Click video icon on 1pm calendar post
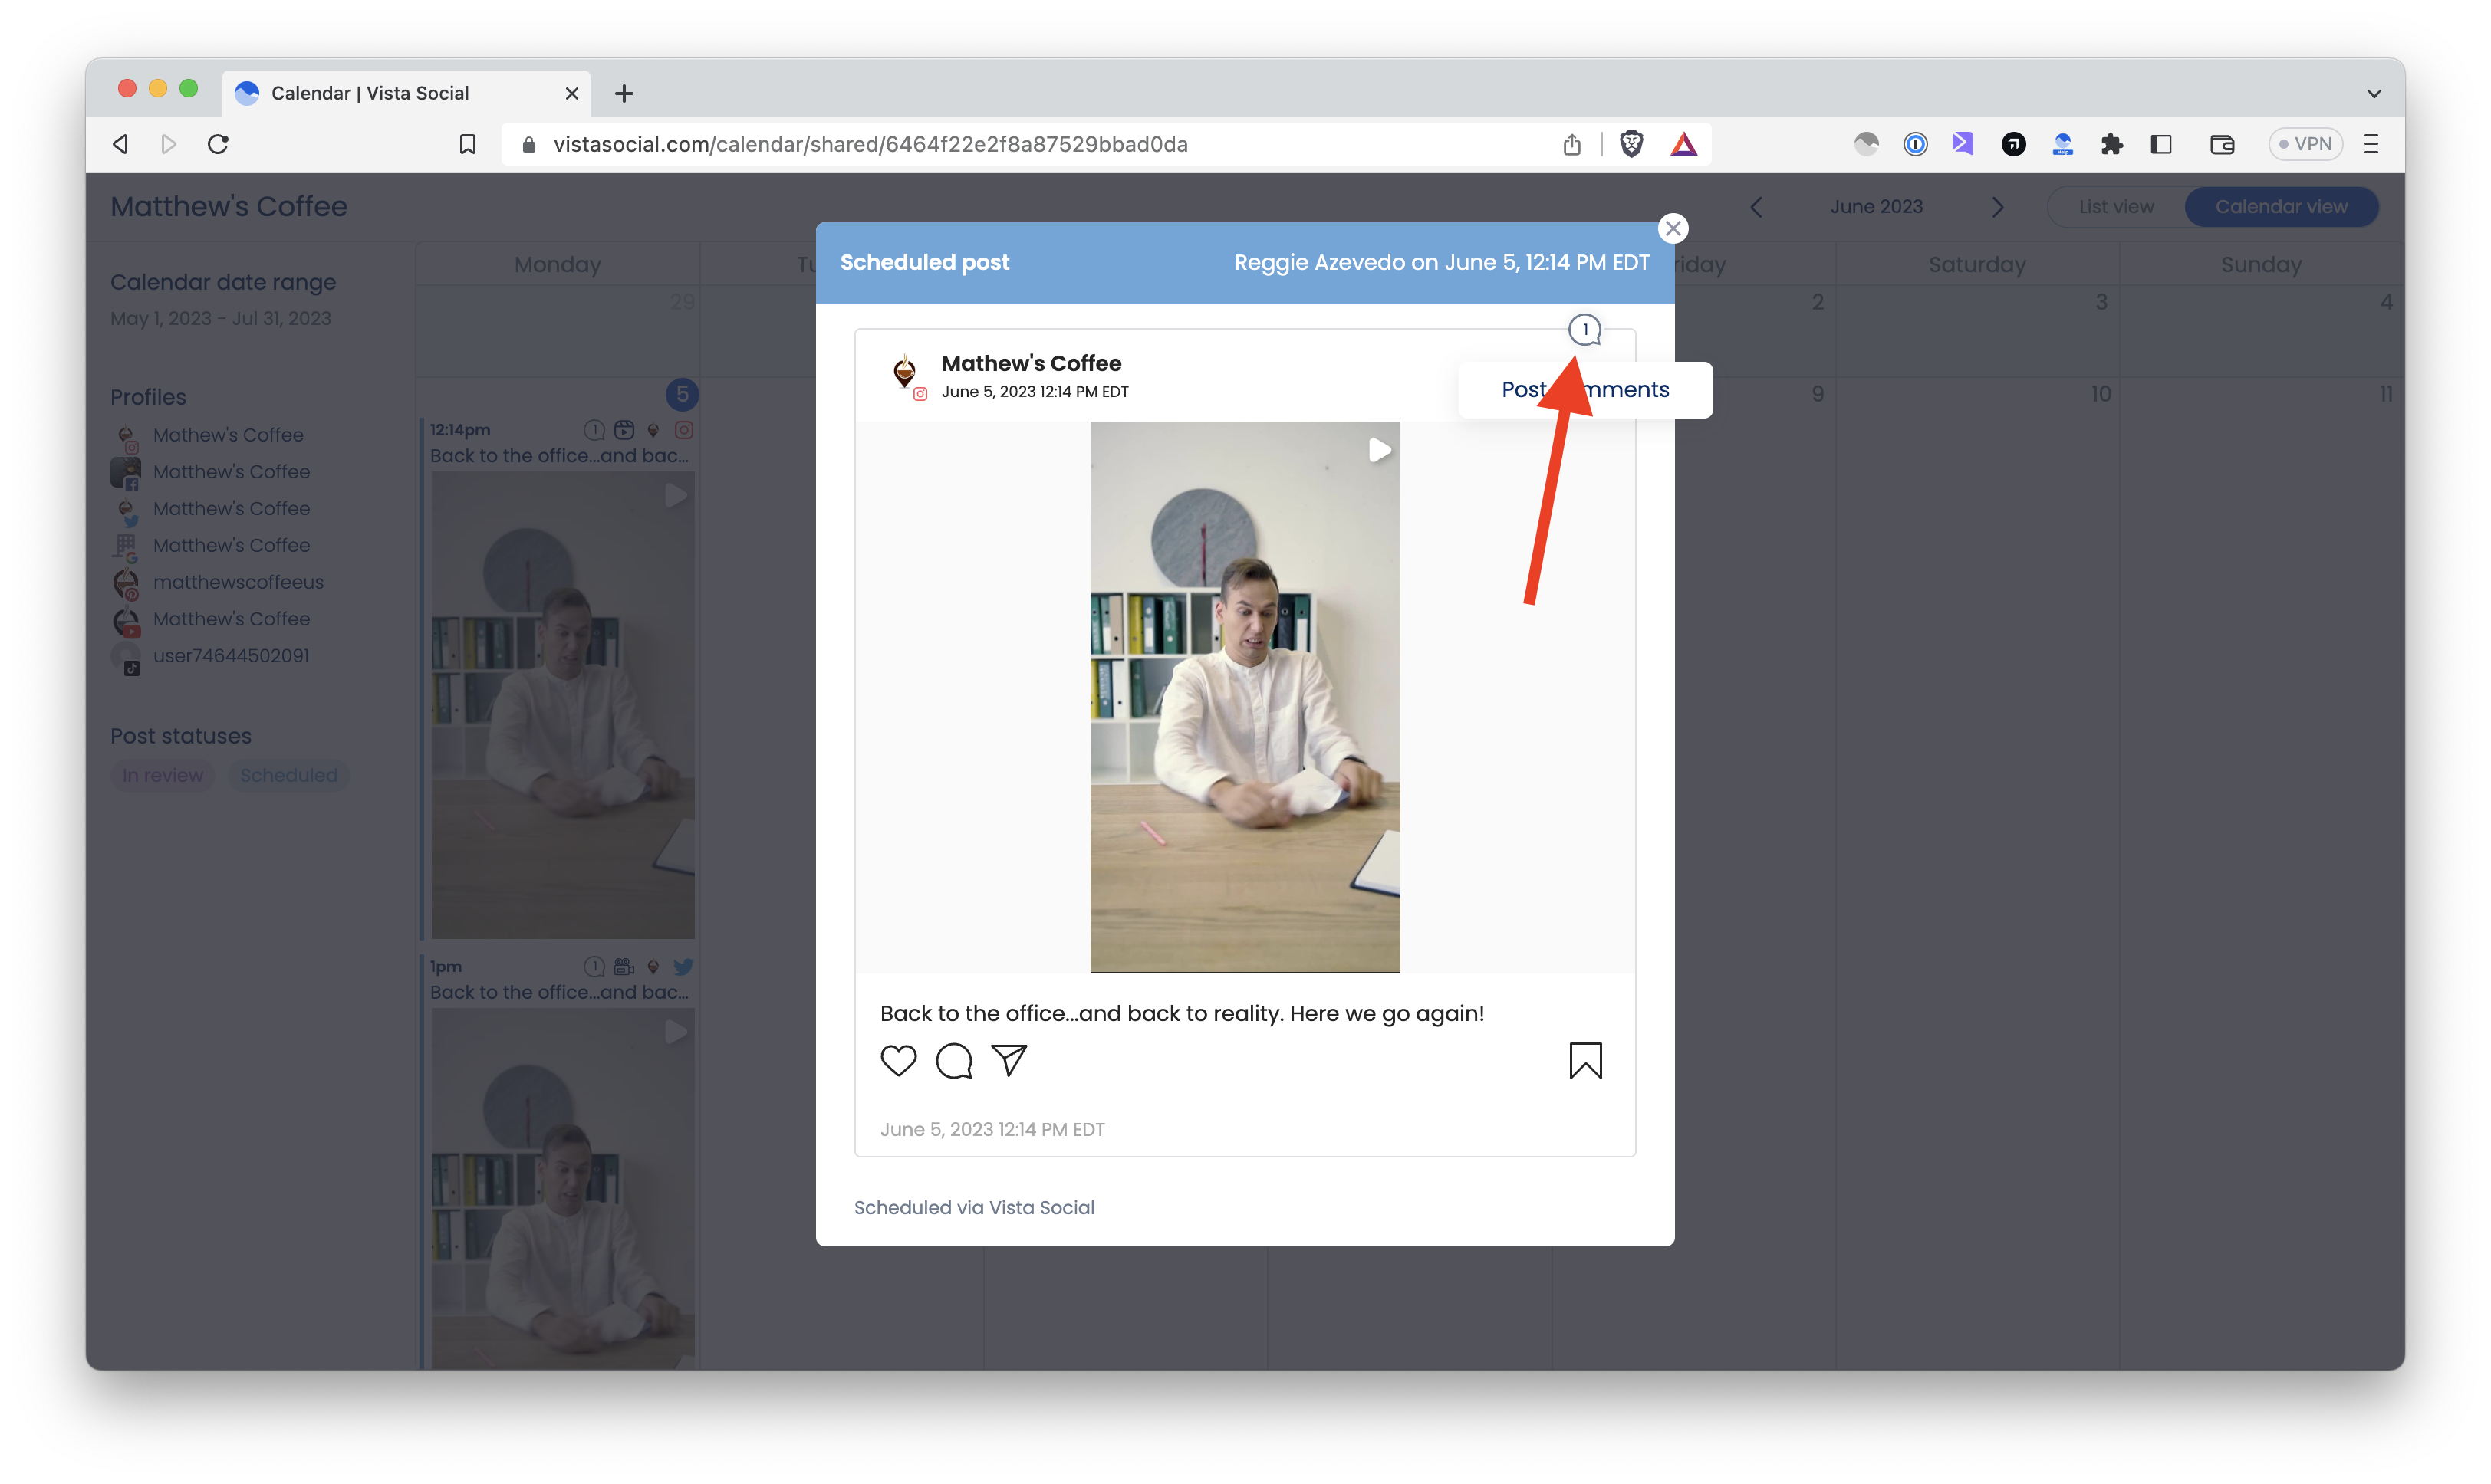The image size is (2491, 1484). [624, 967]
